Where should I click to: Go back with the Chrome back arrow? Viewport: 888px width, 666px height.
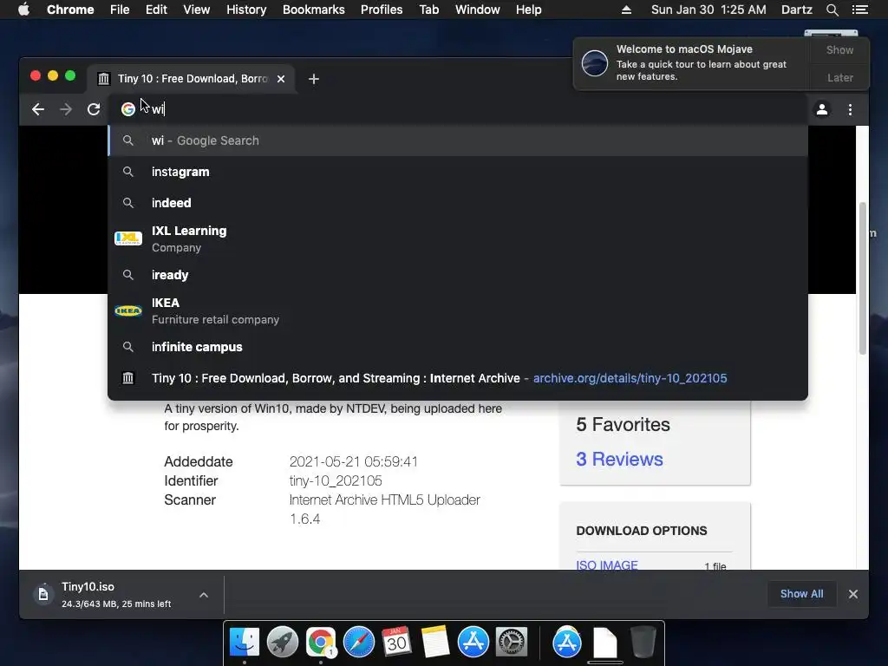point(38,109)
